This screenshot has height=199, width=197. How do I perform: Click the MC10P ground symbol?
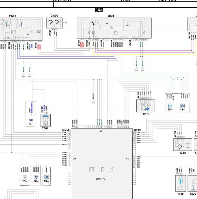(93, 101)
